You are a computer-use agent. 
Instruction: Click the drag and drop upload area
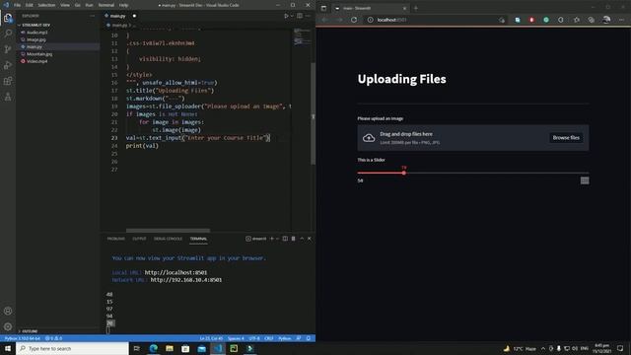[473, 138]
